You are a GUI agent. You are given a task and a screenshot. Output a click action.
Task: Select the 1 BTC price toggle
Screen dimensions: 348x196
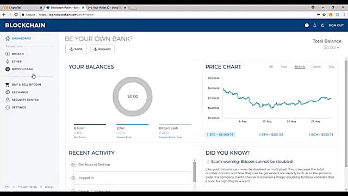pos(220,134)
